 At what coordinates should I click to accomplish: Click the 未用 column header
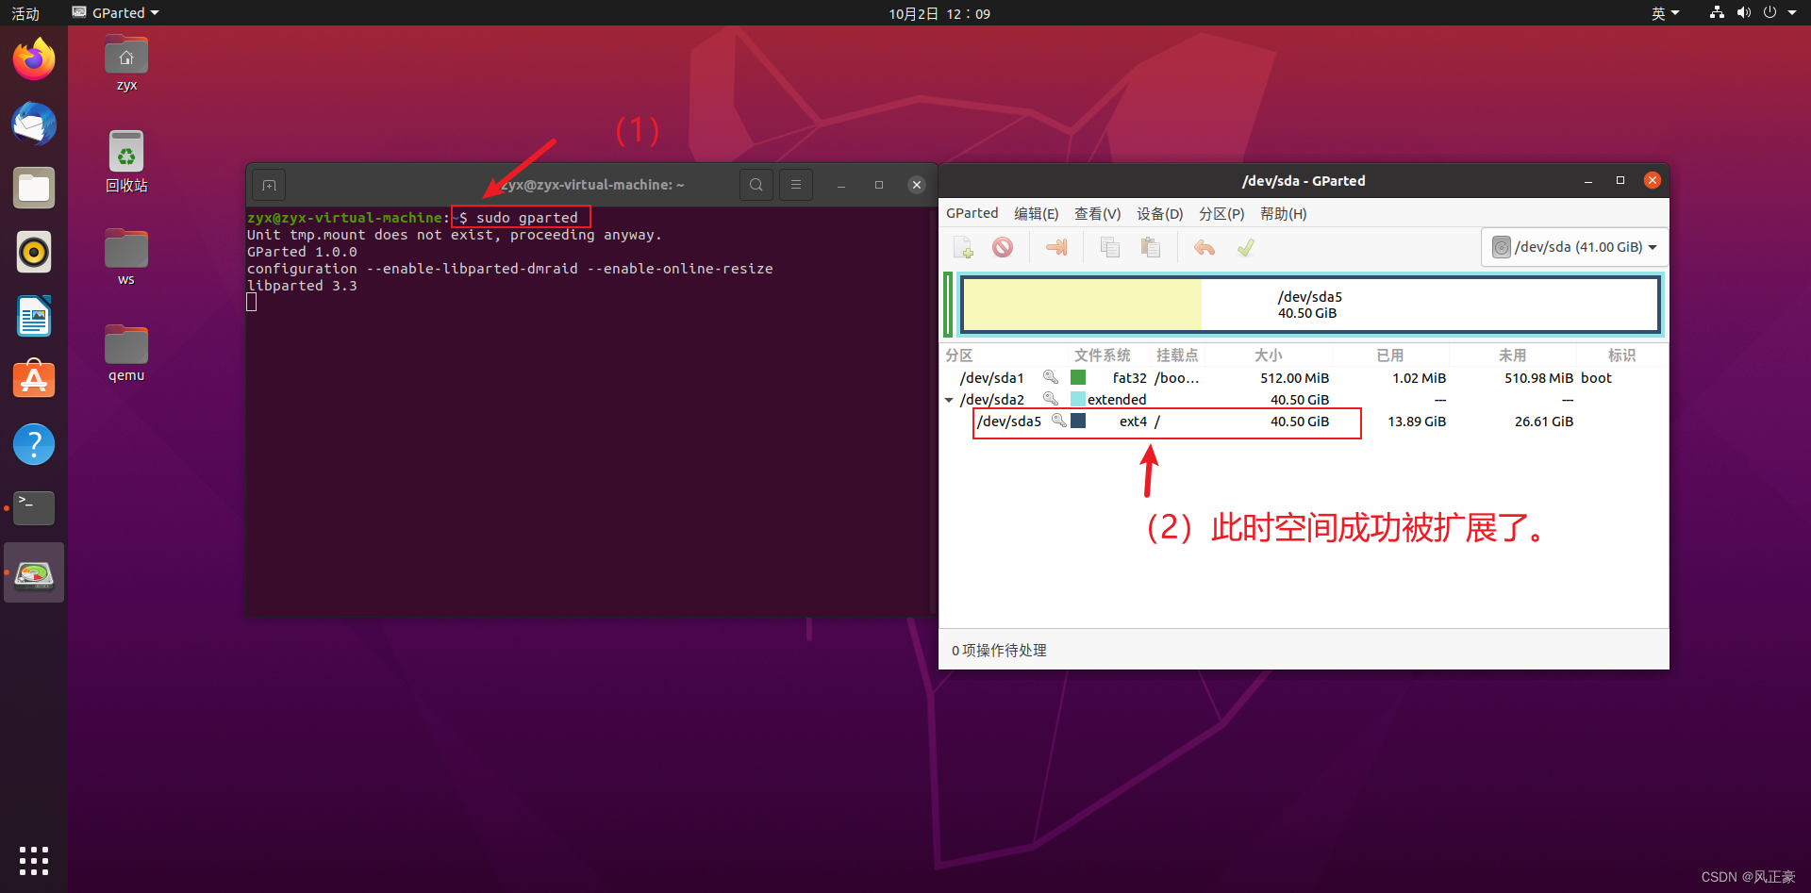click(1513, 356)
